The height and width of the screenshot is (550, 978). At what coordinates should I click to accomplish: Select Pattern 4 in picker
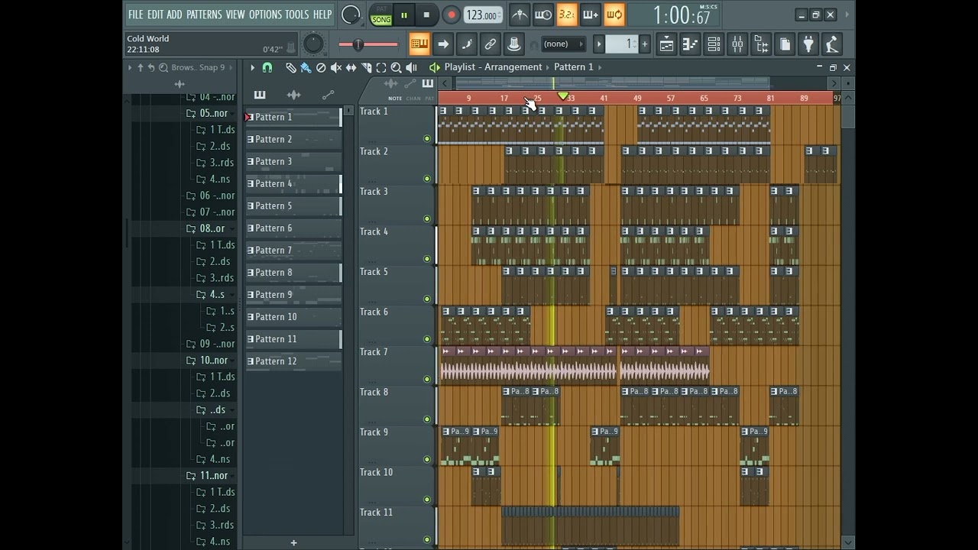pos(293,183)
